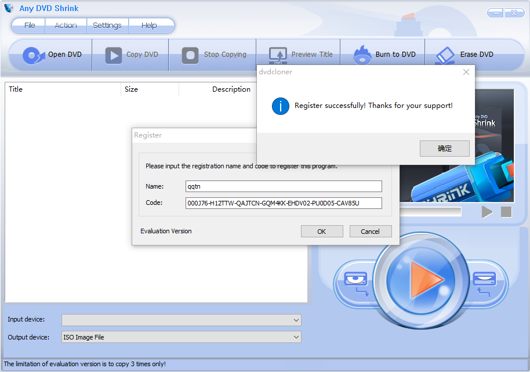Open the Output device ISO Image File dropdown
The height and width of the screenshot is (372, 530).
(x=296, y=337)
